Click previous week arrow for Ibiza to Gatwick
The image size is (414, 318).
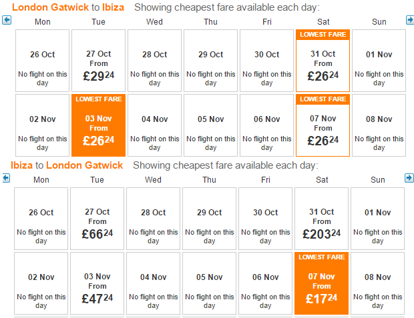pos(6,178)
